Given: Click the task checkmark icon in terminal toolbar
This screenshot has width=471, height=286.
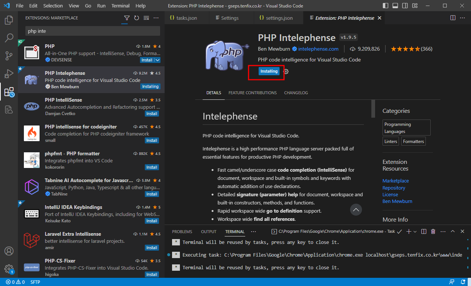Looking at the screenshot, I should coord(399,231).
